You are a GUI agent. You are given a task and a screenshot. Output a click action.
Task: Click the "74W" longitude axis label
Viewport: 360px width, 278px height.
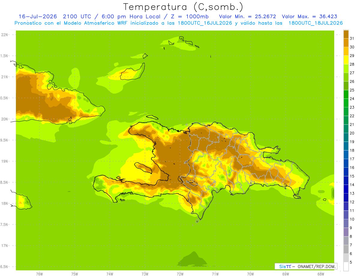tap(109, 274)
